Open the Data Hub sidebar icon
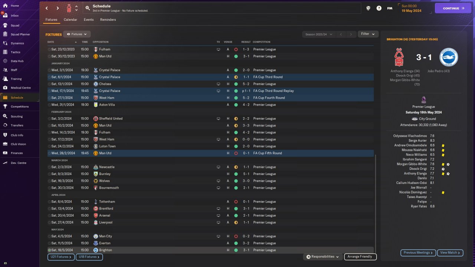The image size is (475, 267). 5,61
